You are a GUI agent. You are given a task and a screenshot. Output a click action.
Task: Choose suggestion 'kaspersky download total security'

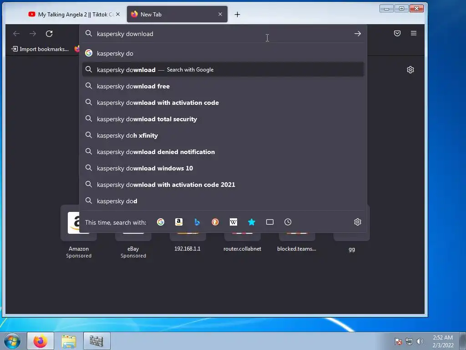[223, 119]
